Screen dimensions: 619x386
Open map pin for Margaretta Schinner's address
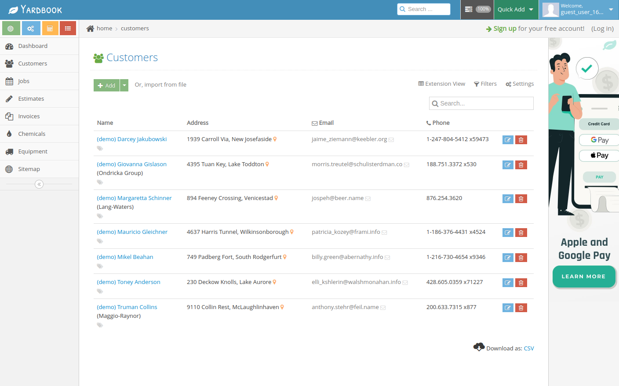(x=276, y=198)
